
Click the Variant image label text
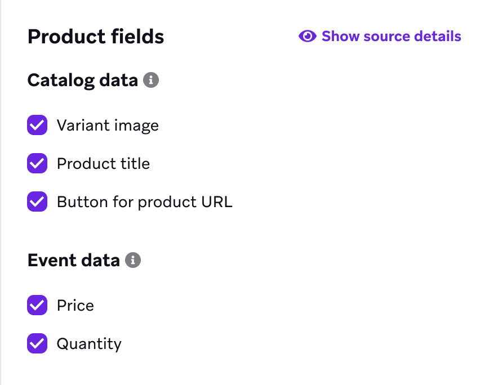click(x=108, y=126)
